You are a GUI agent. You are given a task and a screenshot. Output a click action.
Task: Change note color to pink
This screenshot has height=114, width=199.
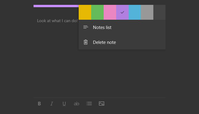click(x=110, y=12)
